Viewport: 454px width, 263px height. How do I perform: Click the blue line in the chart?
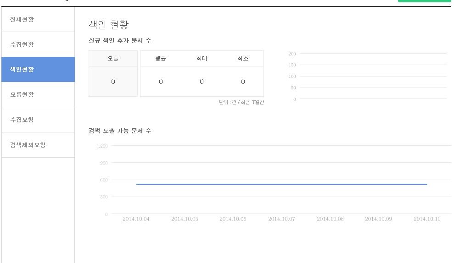pyautogui.click(x=281, y=184)
